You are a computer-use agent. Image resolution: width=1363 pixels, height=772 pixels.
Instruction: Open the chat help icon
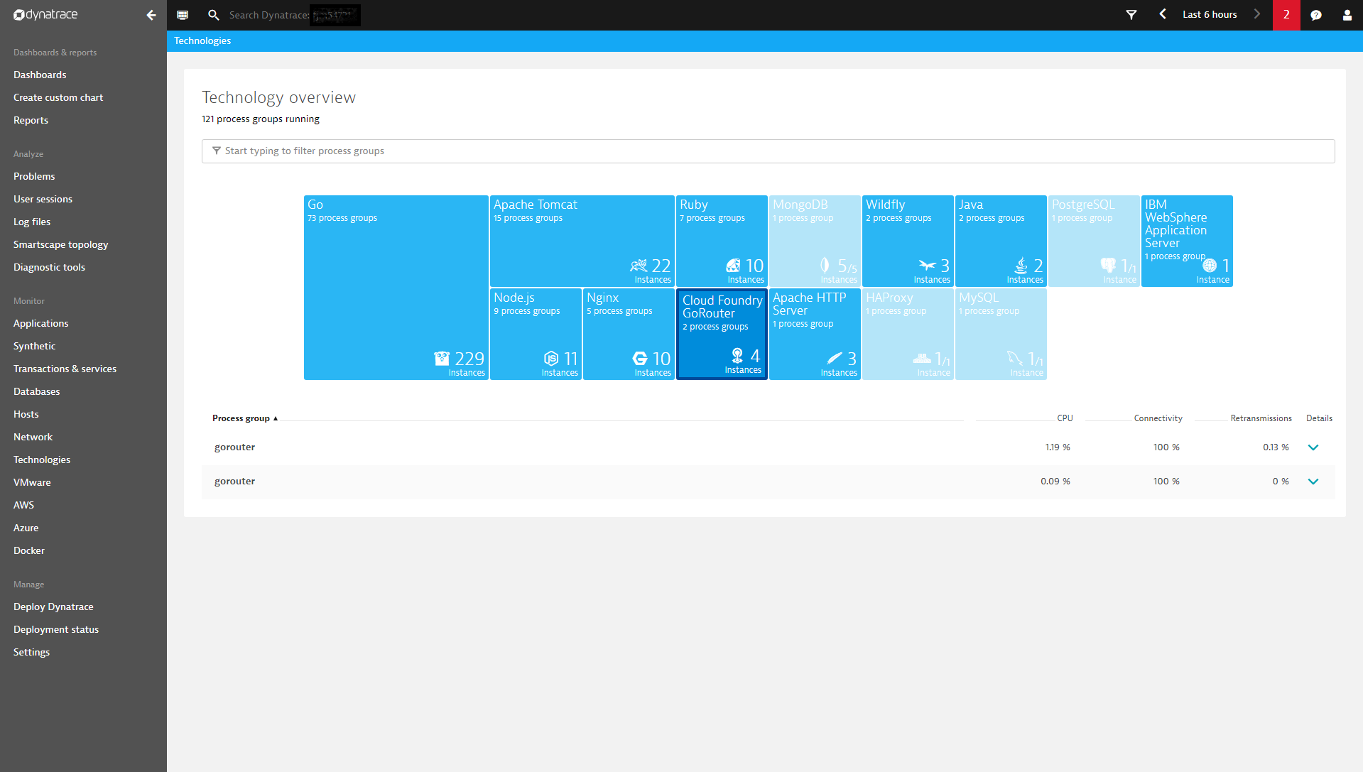click(x=1316, y=15)
